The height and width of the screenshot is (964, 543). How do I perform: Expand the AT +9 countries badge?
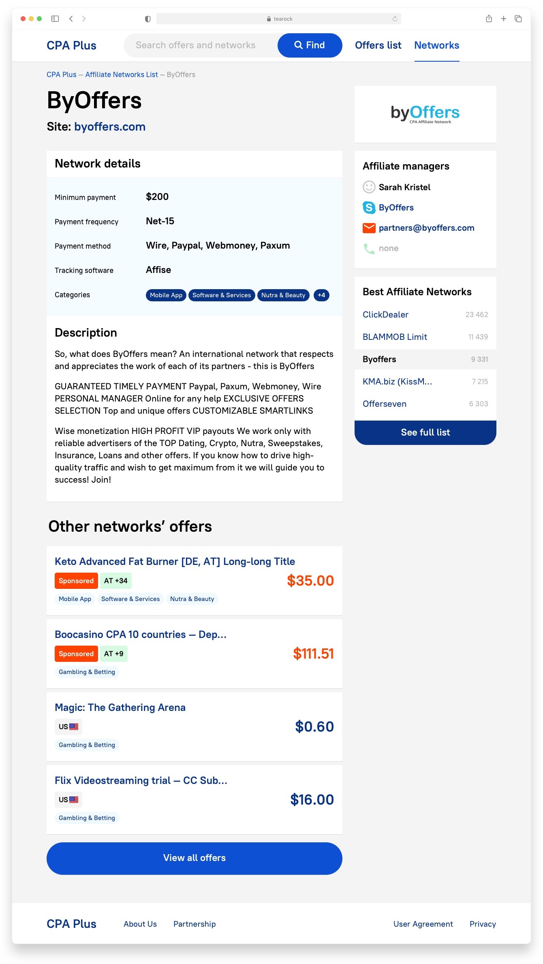pyautogui.click(x=114, y=654)
